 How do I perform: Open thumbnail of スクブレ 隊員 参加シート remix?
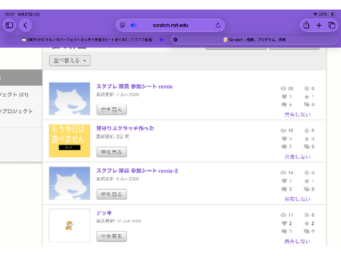pyautogui.click(x=70, y=99)
